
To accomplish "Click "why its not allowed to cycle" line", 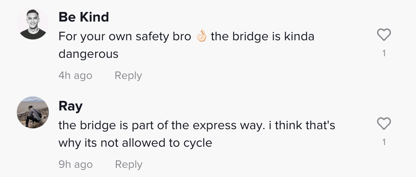I will pos(135,142).
